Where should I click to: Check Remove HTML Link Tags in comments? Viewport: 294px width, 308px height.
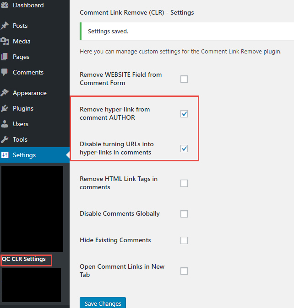tap(184, 183)
